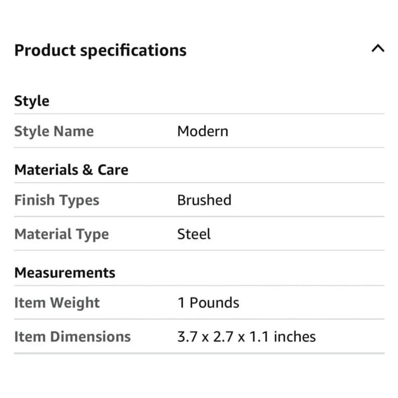The width and height of the screenshot is (398, 398).
Task: Select the Material Type label
Action: (x=62, y=234)
